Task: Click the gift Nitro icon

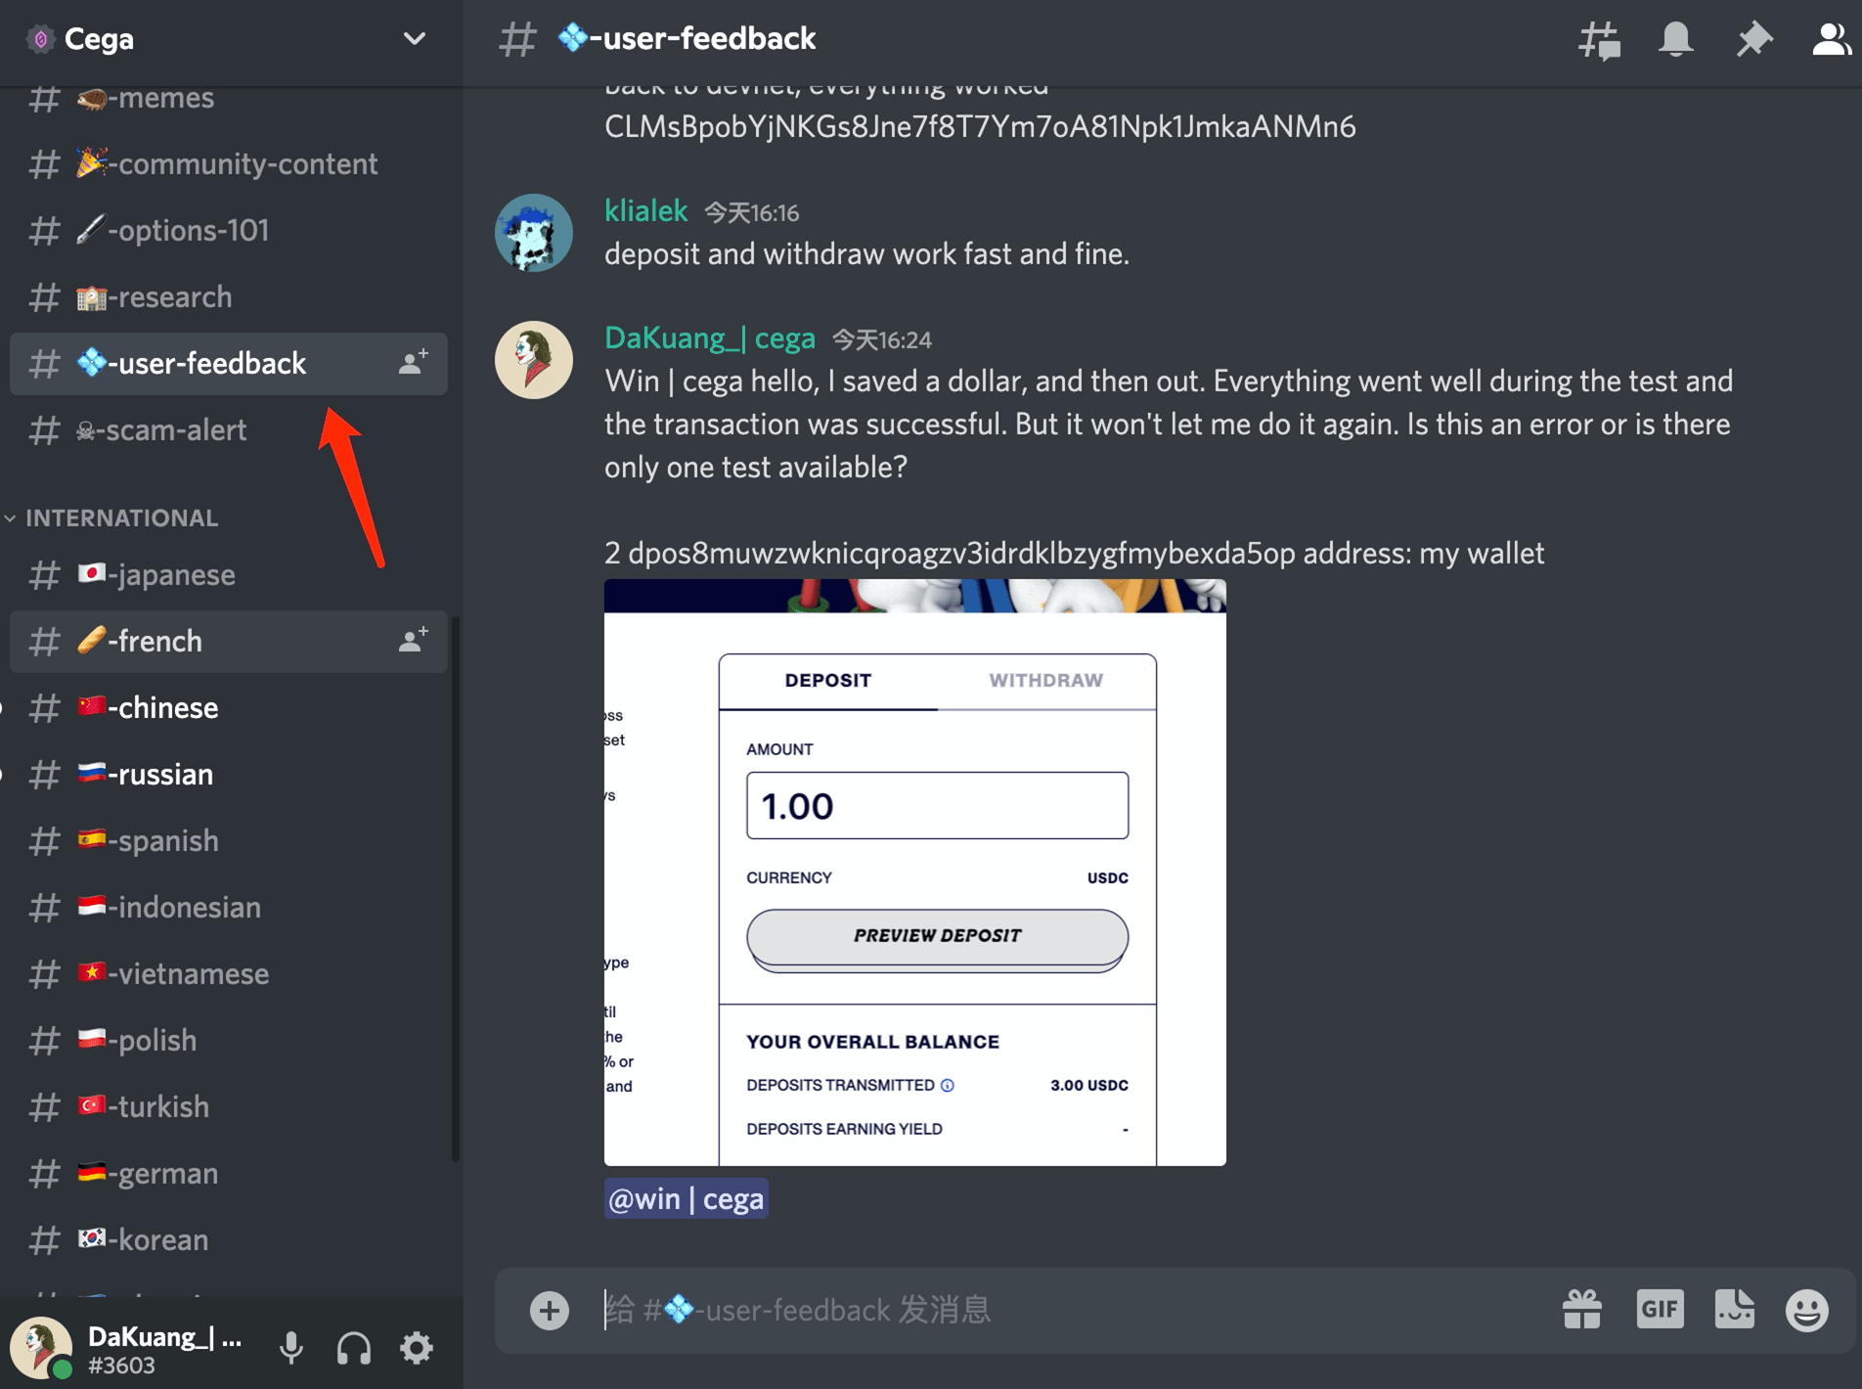Action: 1581,1309
